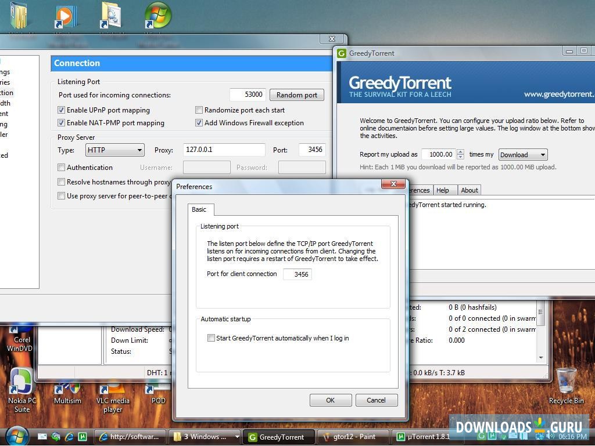Viewport: 595px width, 446px height.
Task: Switch to the Internet Explorer taskbar window
Action: click(130, 437)
